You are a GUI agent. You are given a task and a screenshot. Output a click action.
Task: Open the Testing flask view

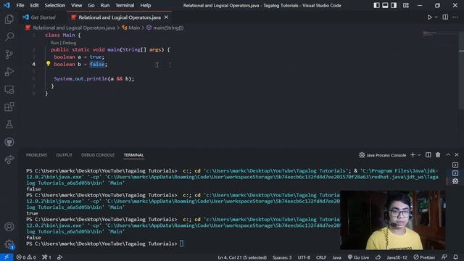point(9,124)
